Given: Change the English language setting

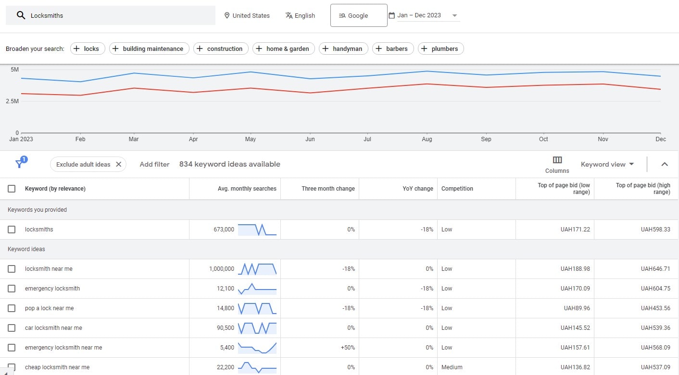Looking at the screenshot, I should (300, 15).
